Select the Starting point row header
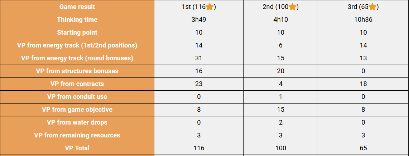The width and height of the screenshot is (409, 156). (x=77, y=32)
